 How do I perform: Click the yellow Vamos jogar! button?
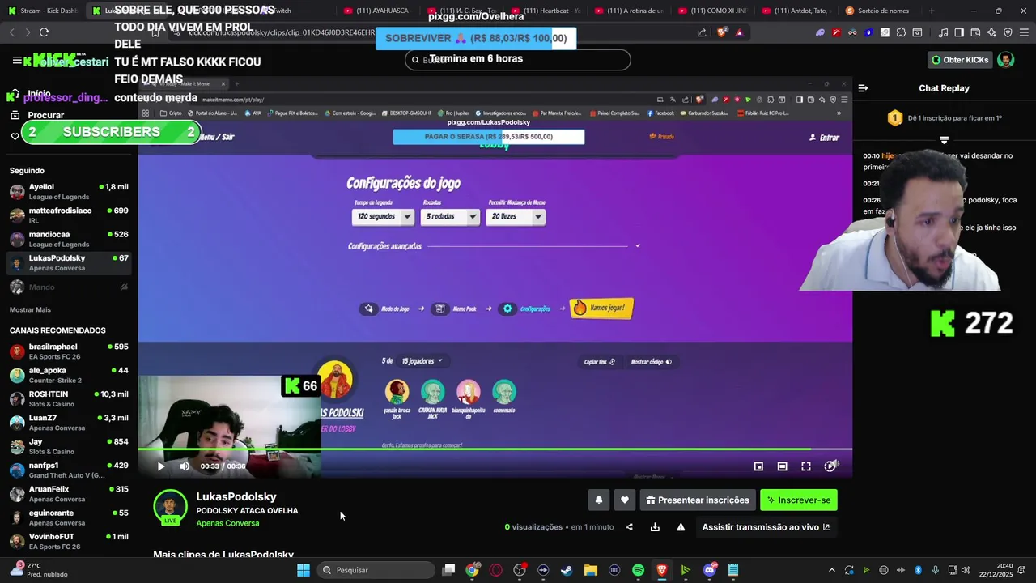click(602, 309)
